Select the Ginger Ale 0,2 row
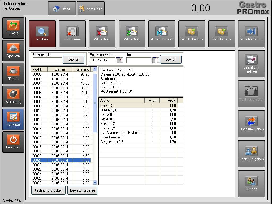The image size is (272, 204). (x=138, y=142)
